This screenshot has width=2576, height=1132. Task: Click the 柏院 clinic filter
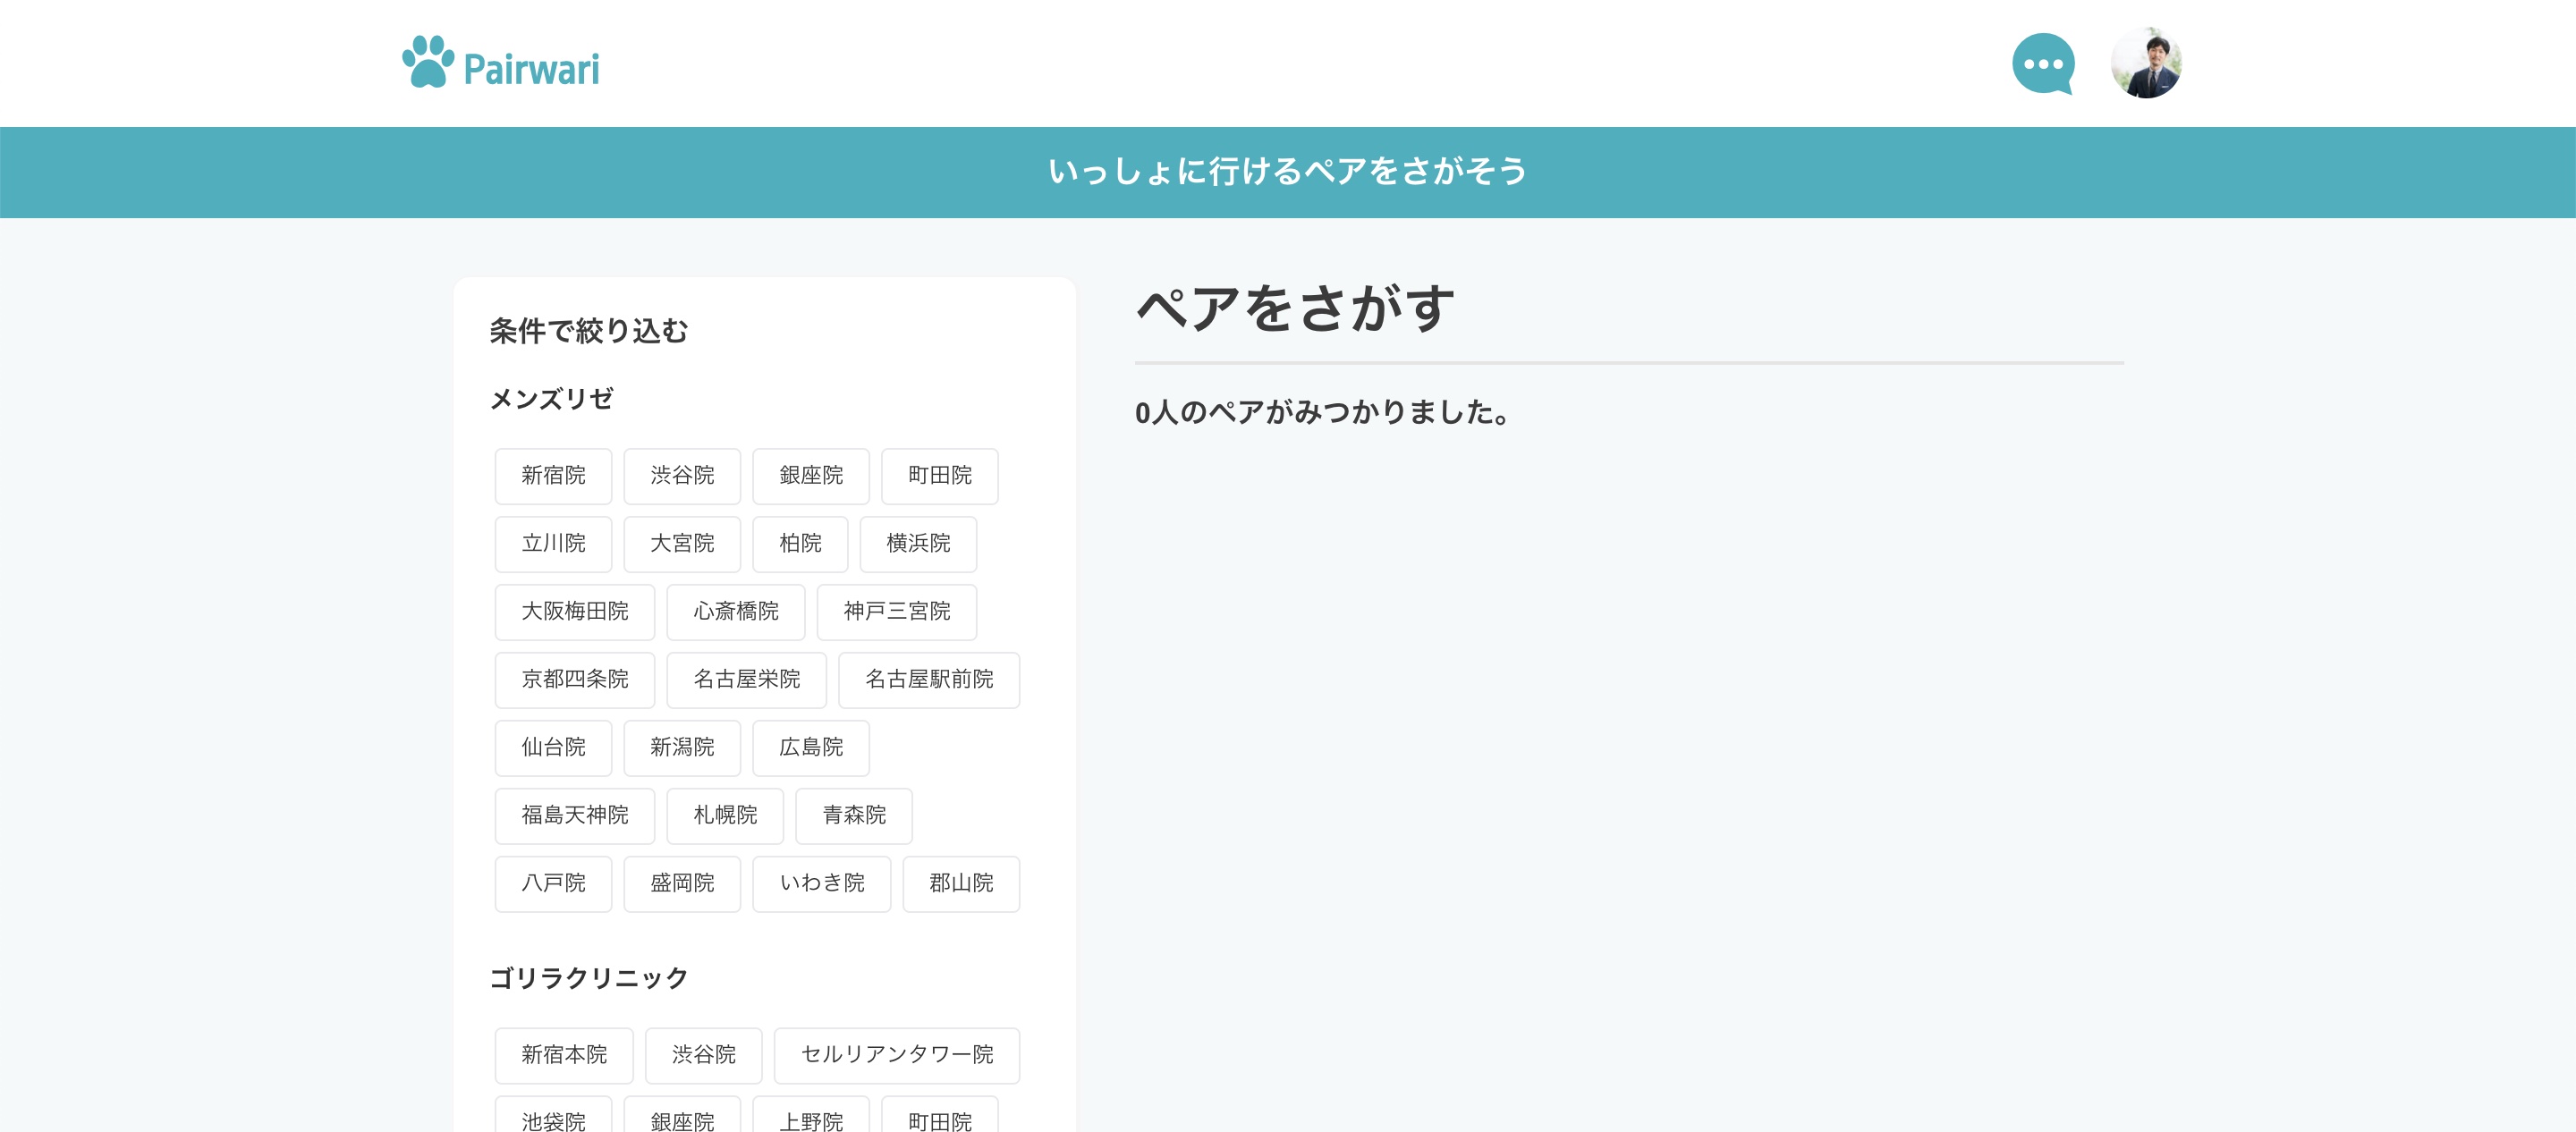coord(799,544)
